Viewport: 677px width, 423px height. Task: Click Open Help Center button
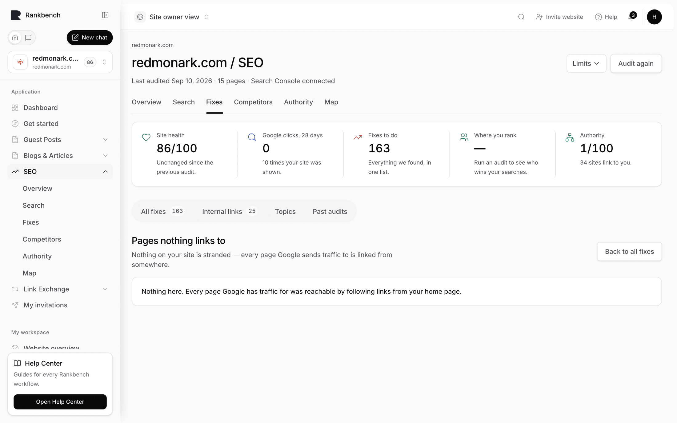coord(60,402)
